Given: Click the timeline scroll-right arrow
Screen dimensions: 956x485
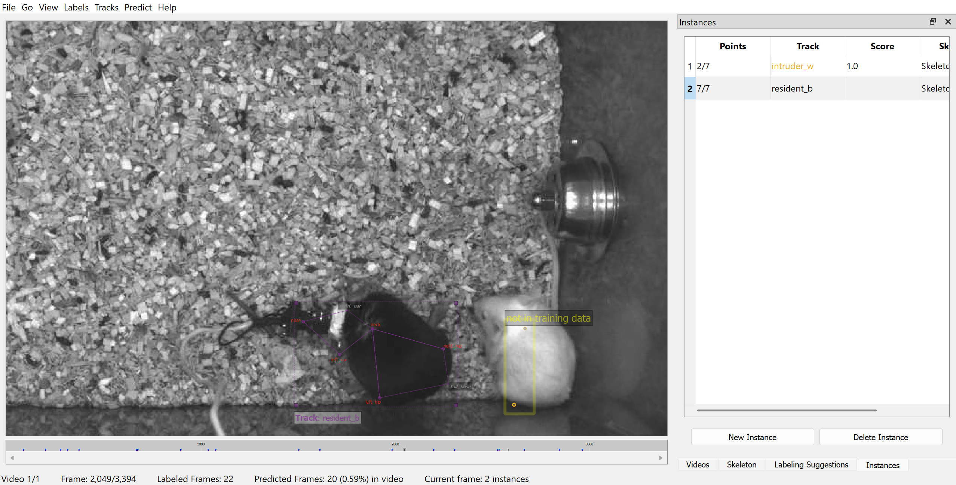Looking at the screenshot, I should [x=661, y=458].
